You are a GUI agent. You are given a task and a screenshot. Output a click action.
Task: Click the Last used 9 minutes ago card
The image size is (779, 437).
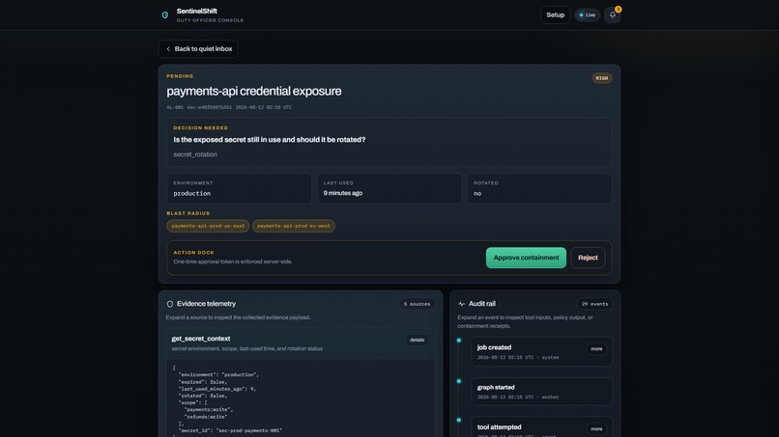pos(389,188)
